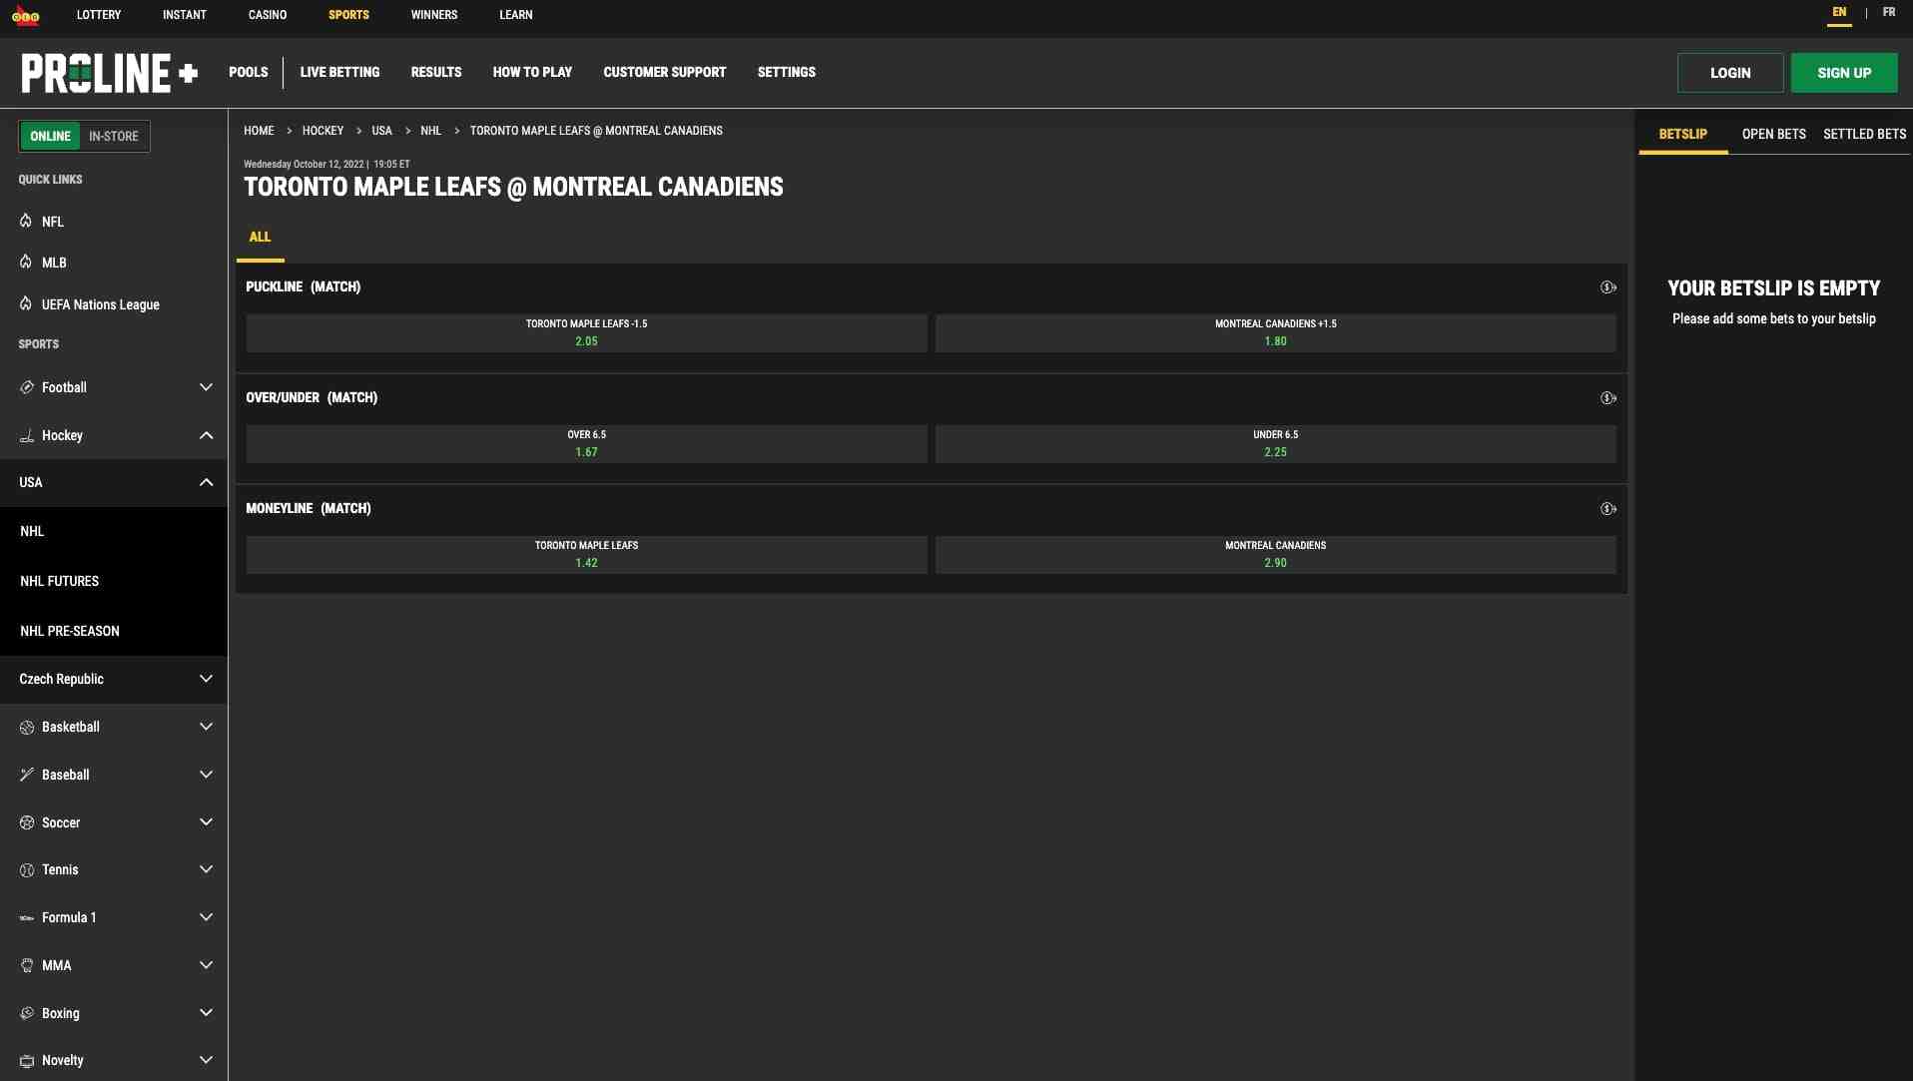Open the RESULTS page

coord(436,72)
